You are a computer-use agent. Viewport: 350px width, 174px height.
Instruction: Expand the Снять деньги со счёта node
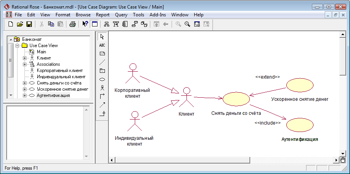(24, 83)
